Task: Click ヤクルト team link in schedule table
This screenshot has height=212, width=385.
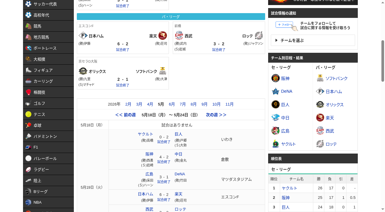Action: coord(146,134)
